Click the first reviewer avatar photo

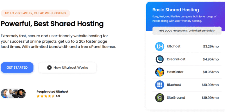5,94
